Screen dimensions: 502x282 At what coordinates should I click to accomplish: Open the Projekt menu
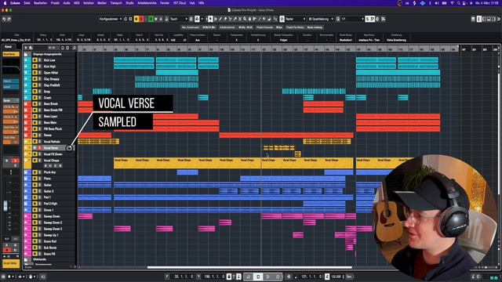[x=55, y=3]
